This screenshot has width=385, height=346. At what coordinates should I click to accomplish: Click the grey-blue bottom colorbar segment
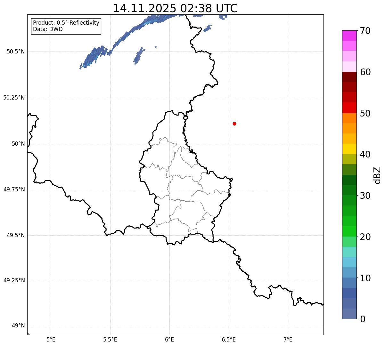pos(349,314)
